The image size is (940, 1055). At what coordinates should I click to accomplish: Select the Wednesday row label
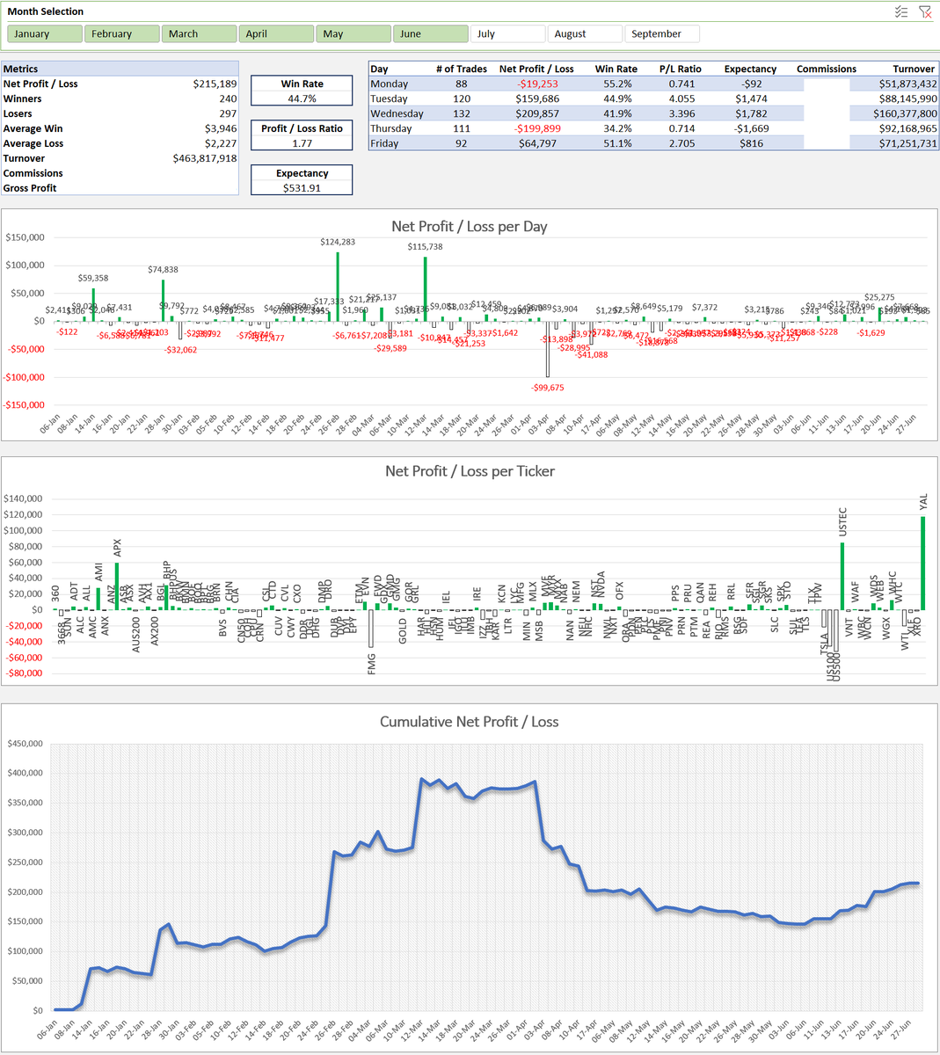397,113
